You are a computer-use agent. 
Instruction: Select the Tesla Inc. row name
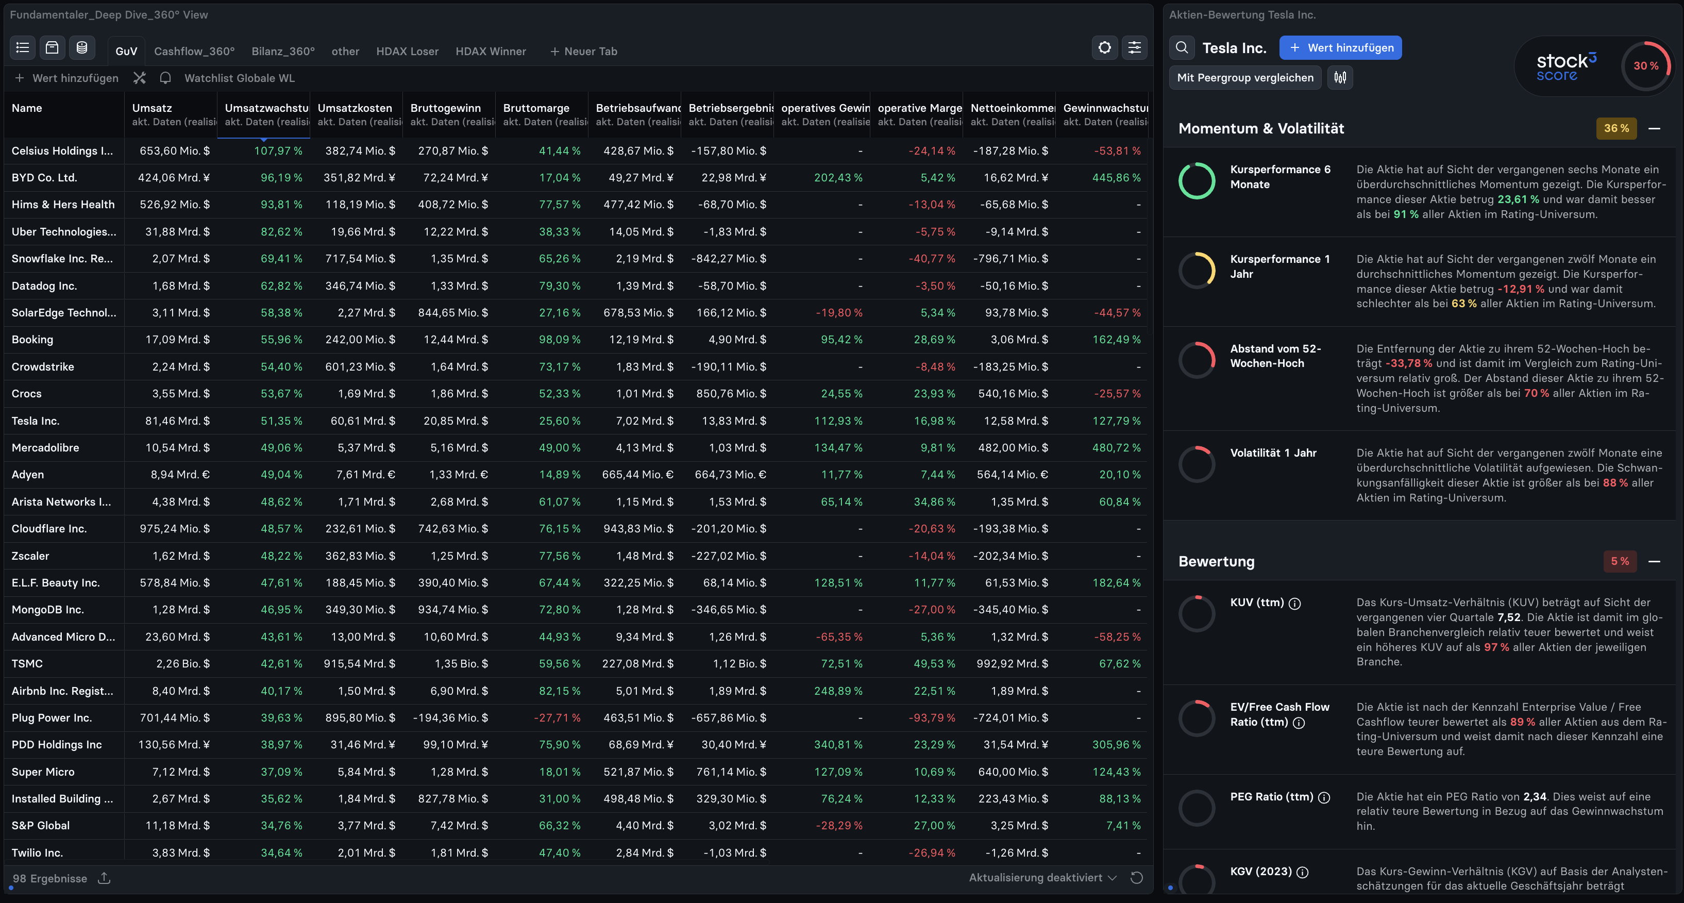[x=36, y=421]
